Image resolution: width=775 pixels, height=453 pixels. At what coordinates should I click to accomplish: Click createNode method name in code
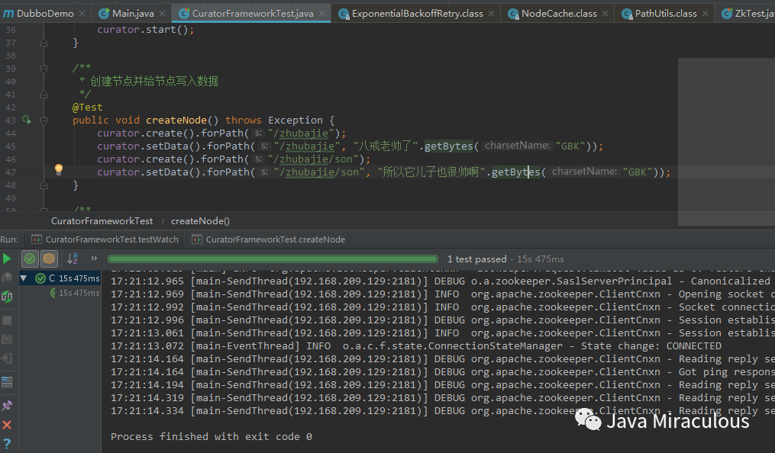click(x=176, y=120)
